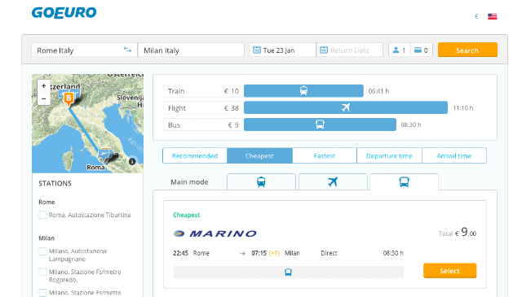Click the discount card icon
This screenshot has width=522, height=297.
418,50
